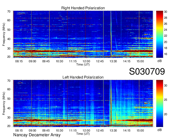The width and height of the screenshot is (170, 138).
Task: Click the 22 value on upper color bar scale
Action: (x=165, y=36)
